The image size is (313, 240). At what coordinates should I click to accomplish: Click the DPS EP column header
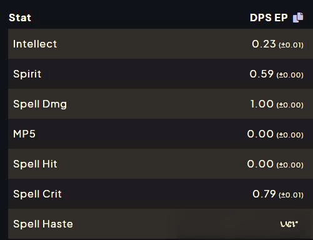[x=269, y=17]
